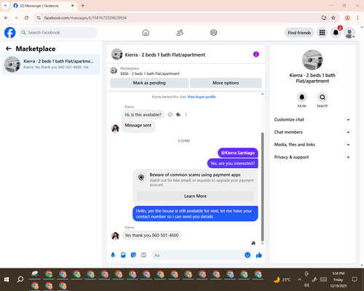The height and width of the screenshot is (291, 364).
Task: Open the GIF picker icon
Action: 143,255
